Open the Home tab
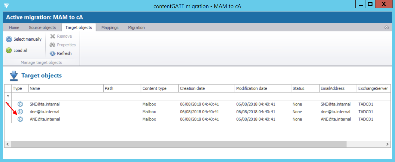395x162 pixels. (14, 28)
